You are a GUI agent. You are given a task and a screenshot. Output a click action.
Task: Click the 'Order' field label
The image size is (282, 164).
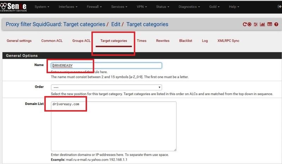(39, 87)
